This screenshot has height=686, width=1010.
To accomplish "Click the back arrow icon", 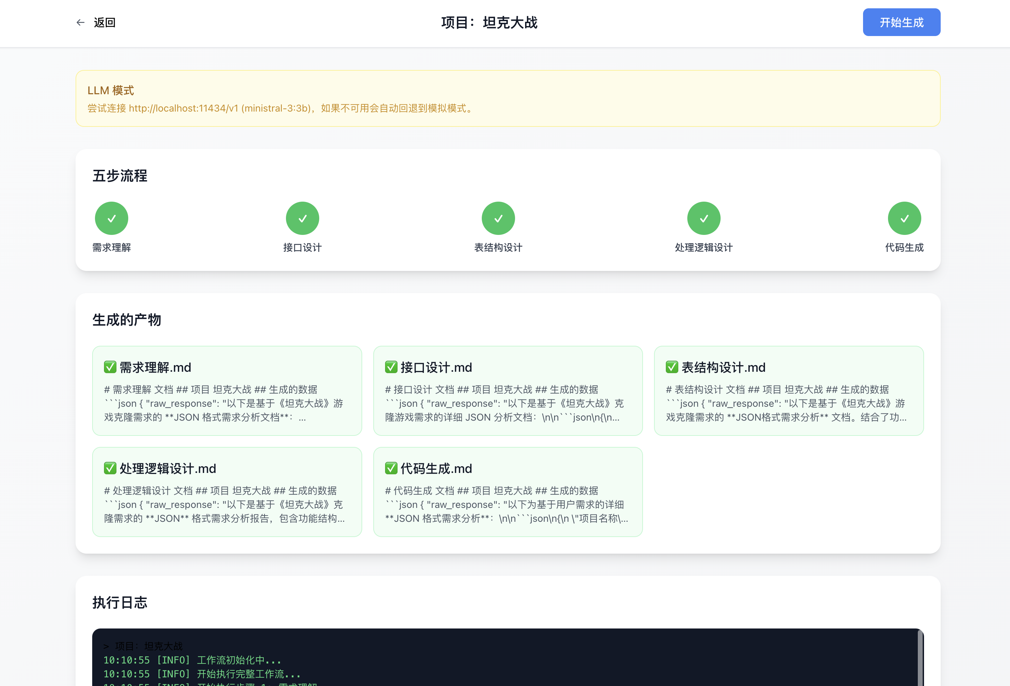I will [x=80, y=23].
